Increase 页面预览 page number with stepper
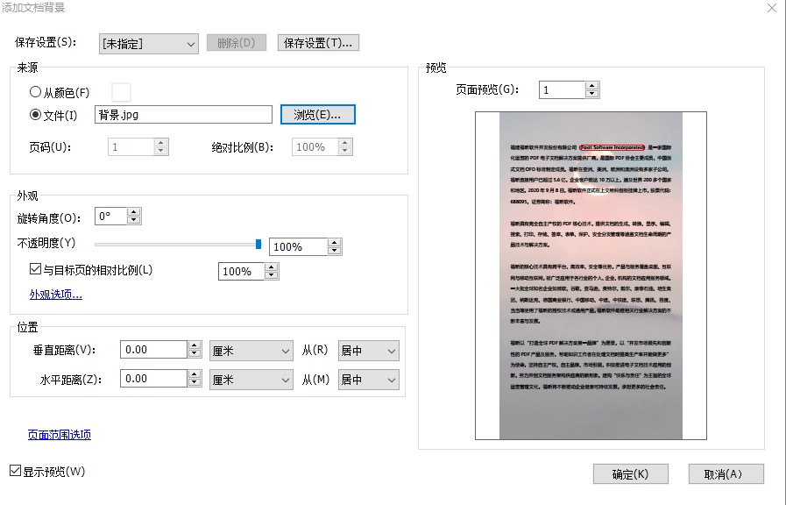 pyautogui.click(x=591, y=85)
